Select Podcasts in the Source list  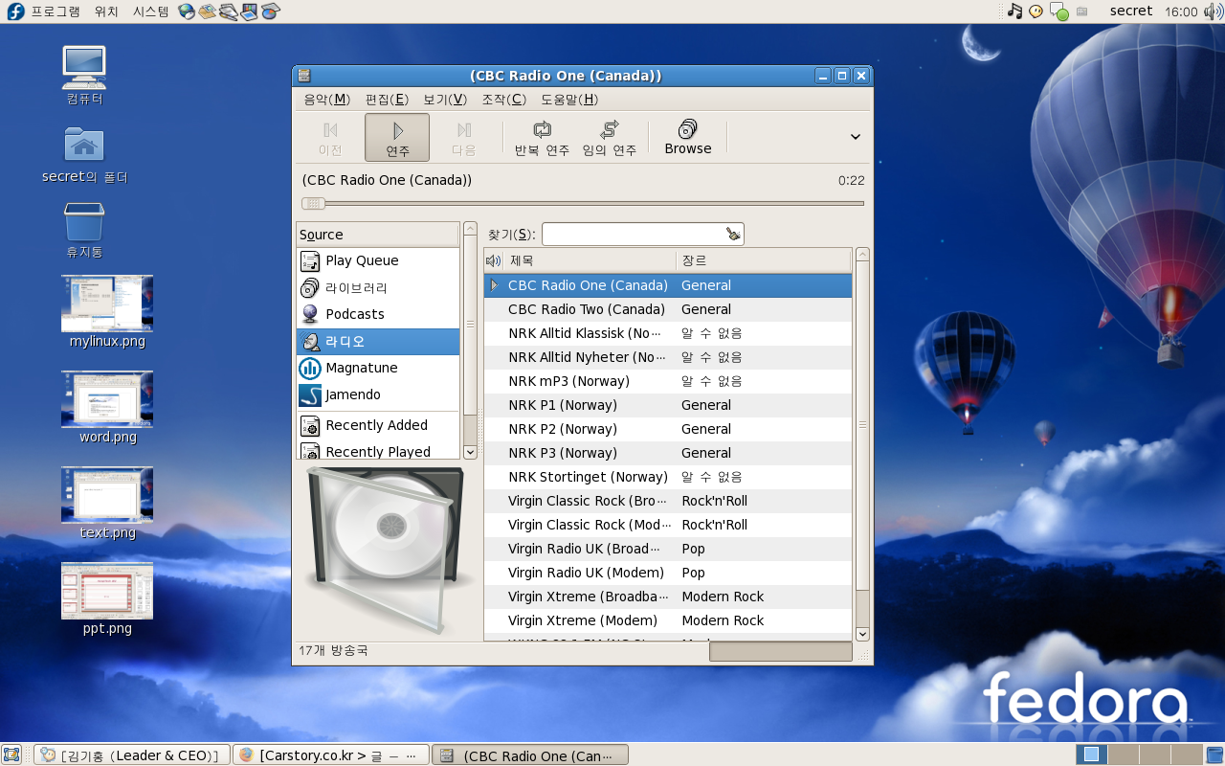(378, 314)
